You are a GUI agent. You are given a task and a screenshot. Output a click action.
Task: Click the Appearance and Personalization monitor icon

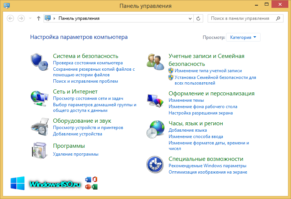[155, 100]
